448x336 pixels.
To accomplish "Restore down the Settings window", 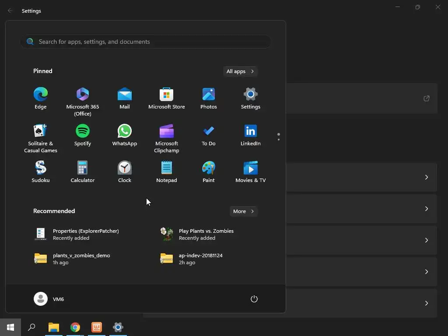I will (418, 7).
